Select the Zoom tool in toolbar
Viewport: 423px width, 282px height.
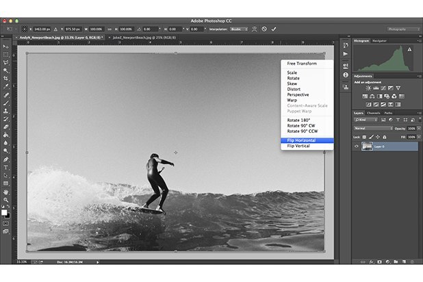coord(5,200)
